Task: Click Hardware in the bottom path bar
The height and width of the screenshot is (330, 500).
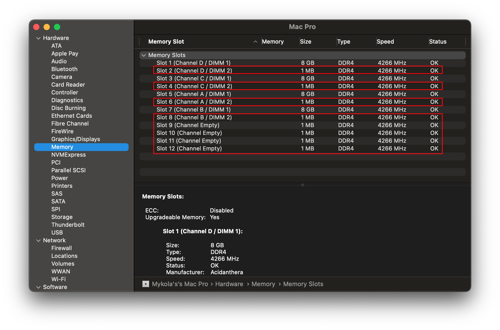Action: pos(229,284)
